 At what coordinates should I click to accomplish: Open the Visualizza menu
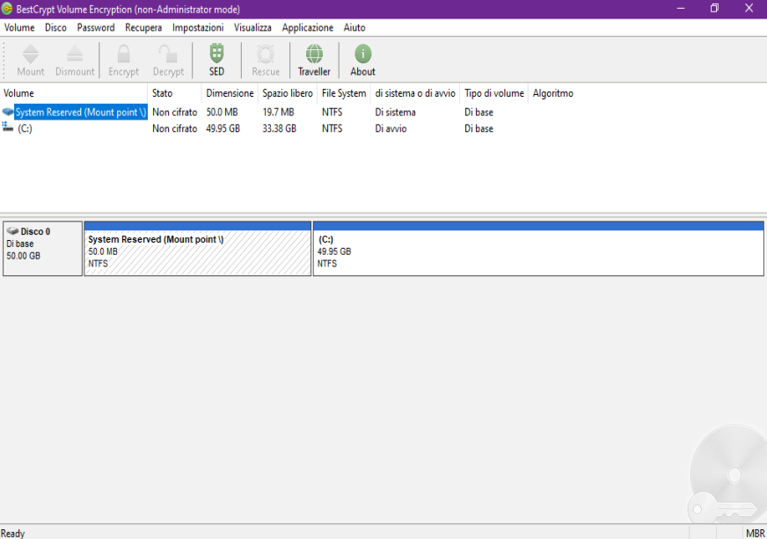coord(252,27)
